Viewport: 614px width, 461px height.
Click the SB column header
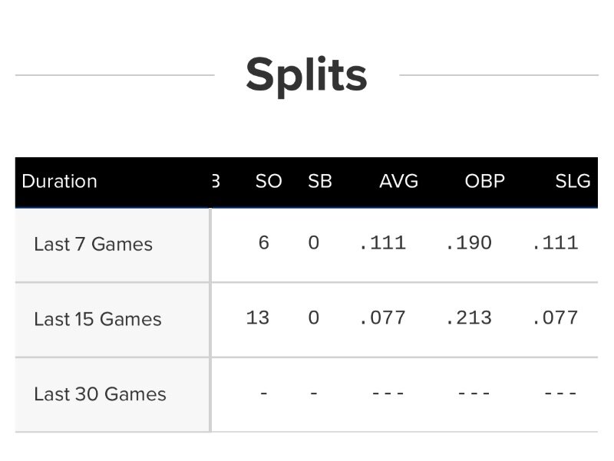click(319, 182)
